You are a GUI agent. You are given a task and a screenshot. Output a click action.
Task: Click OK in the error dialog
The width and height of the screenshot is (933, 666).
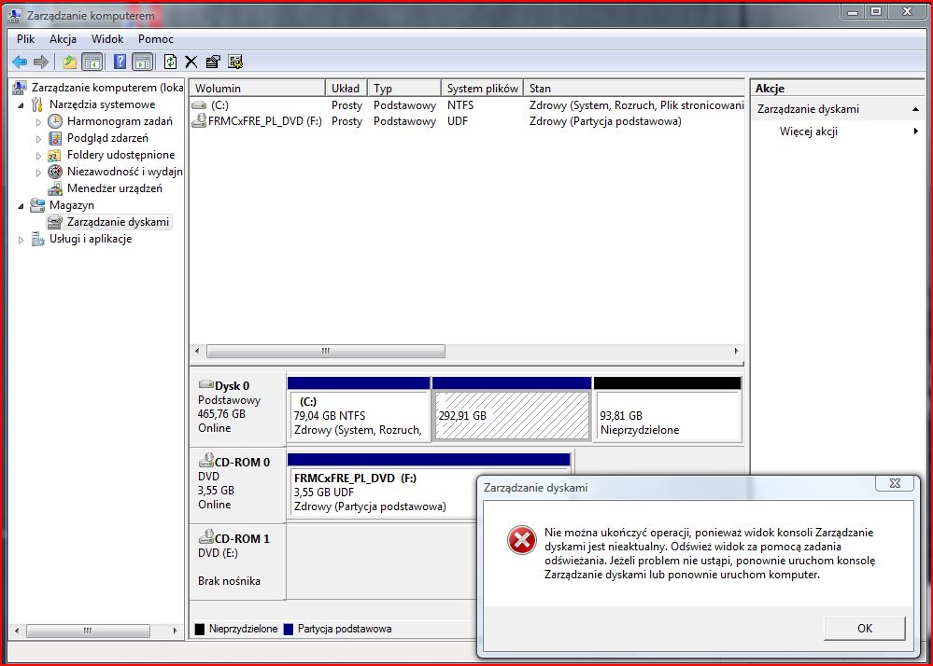tap(865, 628)
